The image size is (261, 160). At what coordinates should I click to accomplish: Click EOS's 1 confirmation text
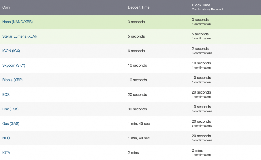pos(201,97)
